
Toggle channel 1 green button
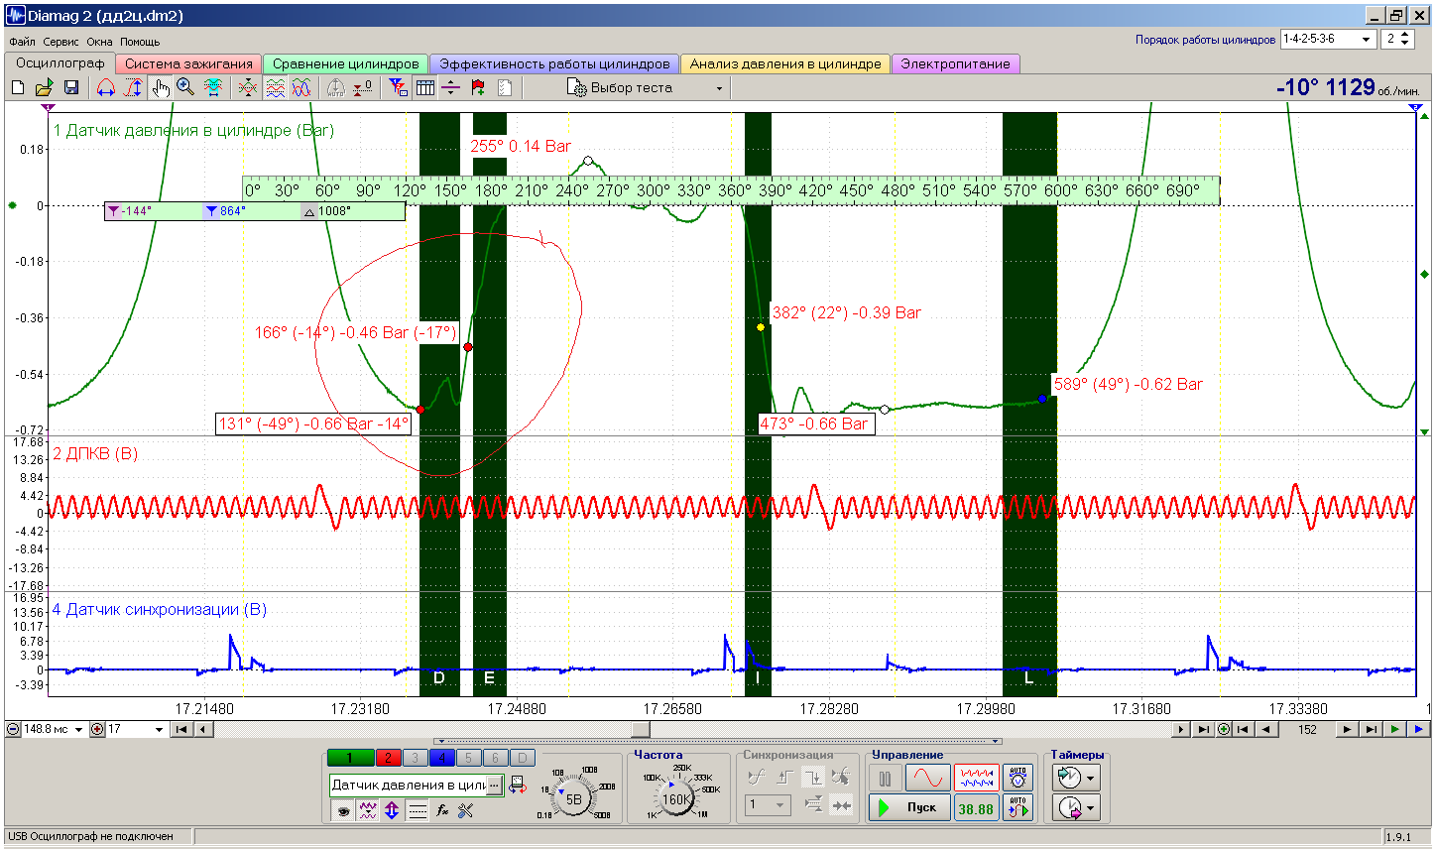(x=350, y=758)
